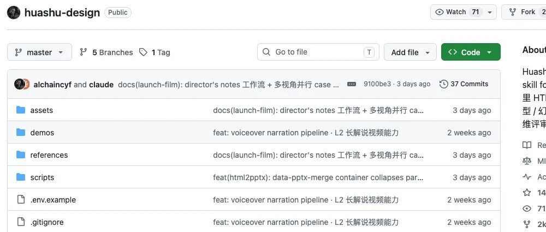Click the references folder icon
Image resolution: width=546 pixels, height=232 pixels.
(21, 154)
